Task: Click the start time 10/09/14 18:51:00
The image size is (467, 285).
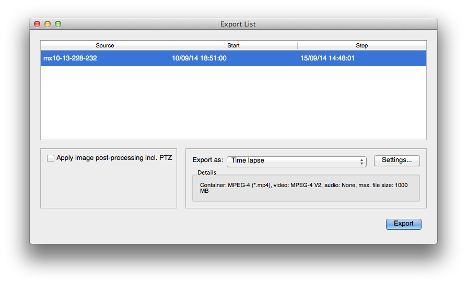Action: tap(199, 58)
